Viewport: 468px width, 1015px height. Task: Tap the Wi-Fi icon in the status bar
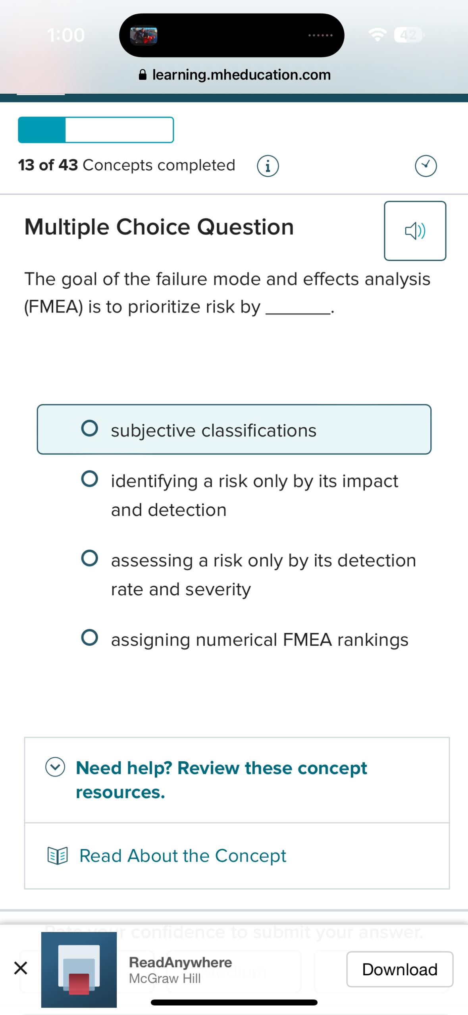pyautogui.click(x=377, y=35)
